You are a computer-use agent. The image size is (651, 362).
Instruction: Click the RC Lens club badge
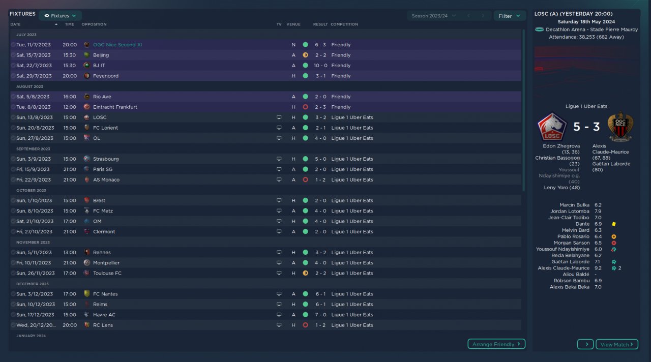[86, 325]
